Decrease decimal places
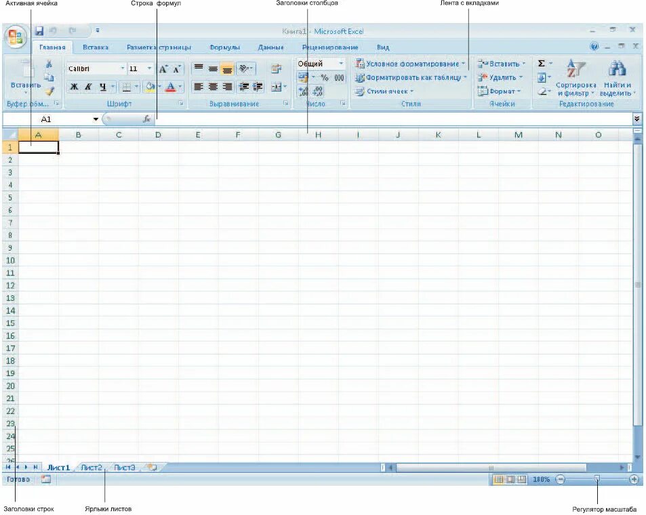The height and width of the screenshot is (515, 646). point(318,91)
